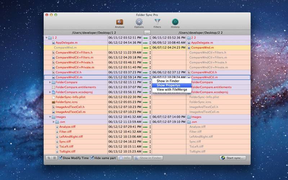The width and height of the screenshot is (288, 180).
Task: Open the Filters funnel icon
Action: [157, 22]
